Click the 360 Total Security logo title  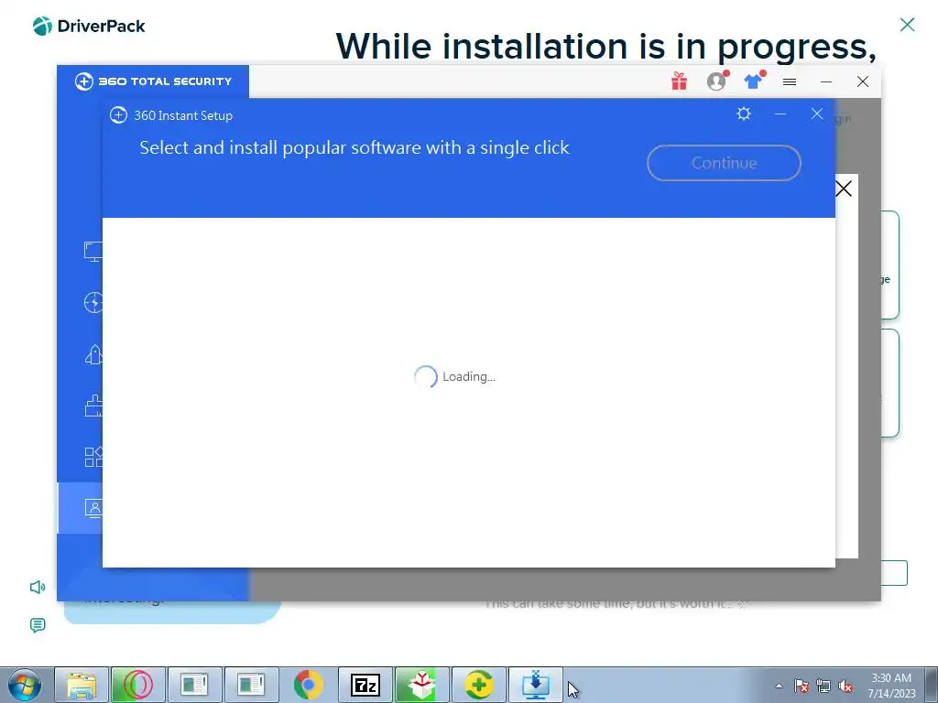tap(153, 81)
